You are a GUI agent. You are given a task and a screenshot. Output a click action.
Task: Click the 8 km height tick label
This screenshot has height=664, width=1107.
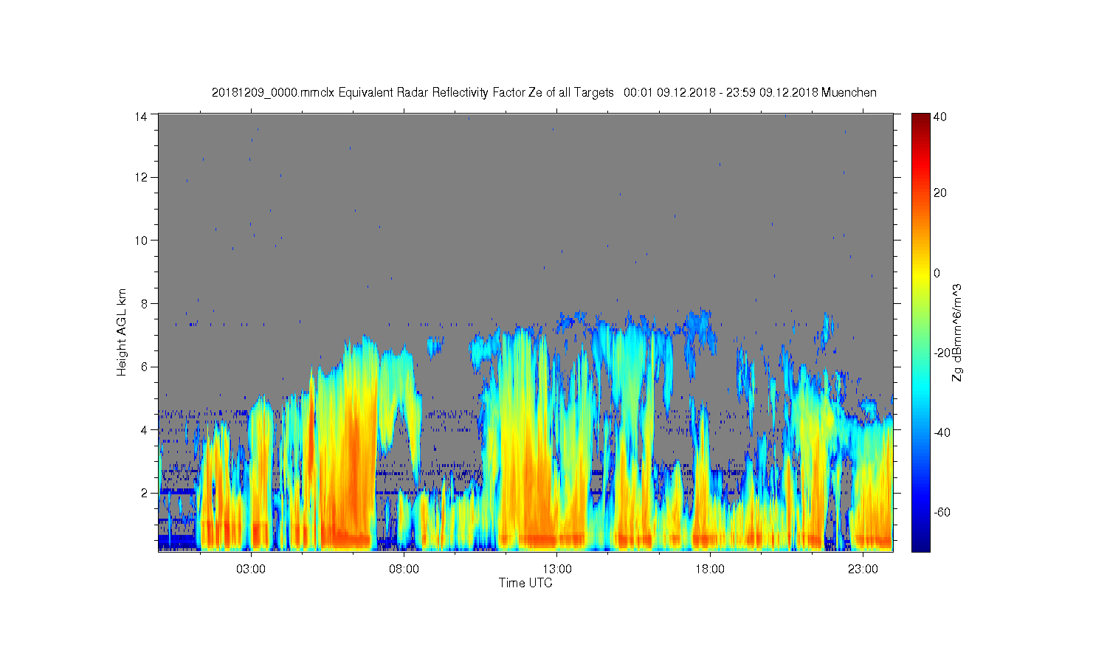pos(145,303)
